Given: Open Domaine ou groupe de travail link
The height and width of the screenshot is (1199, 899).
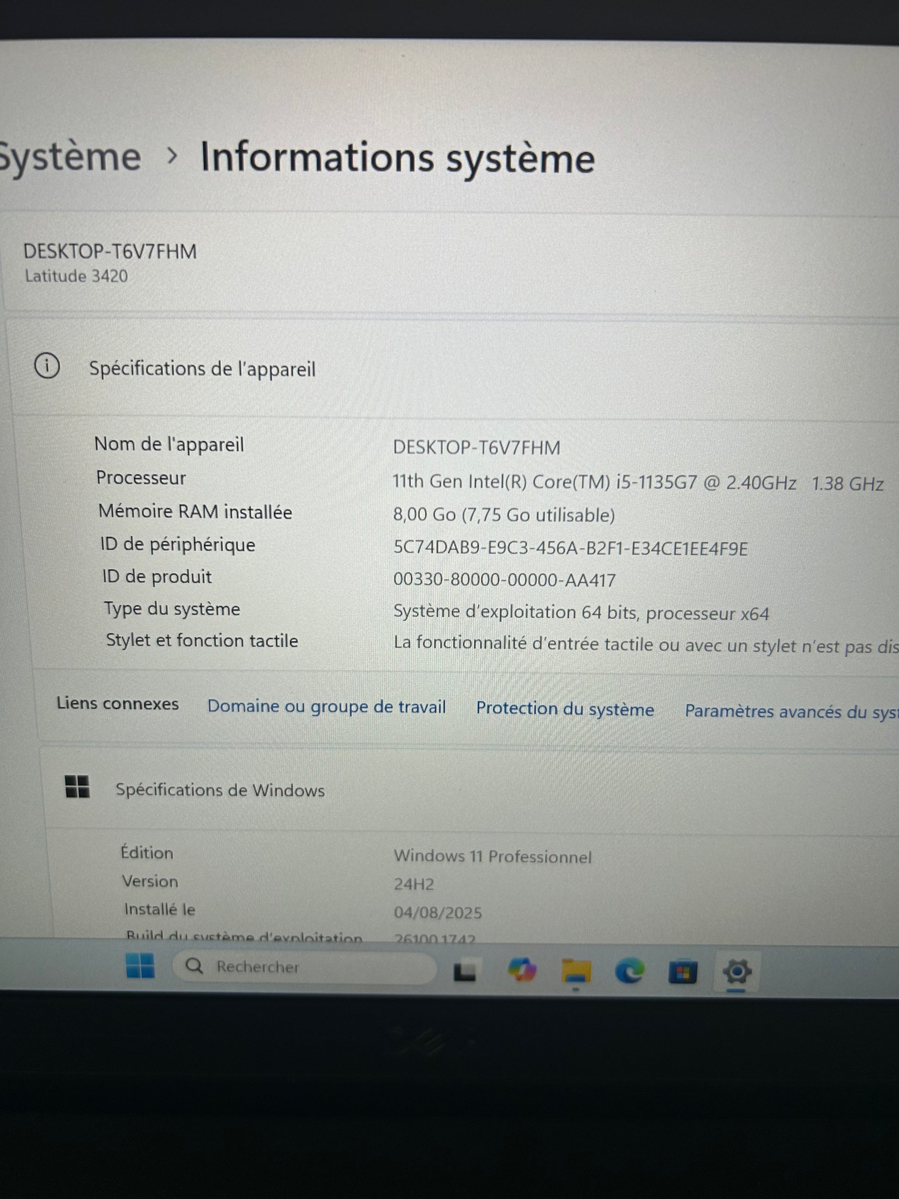Looking at the screenshot, I should coord(326,707).
